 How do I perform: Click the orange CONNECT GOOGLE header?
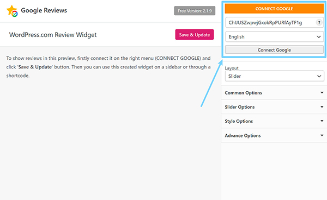click(274, 9)
